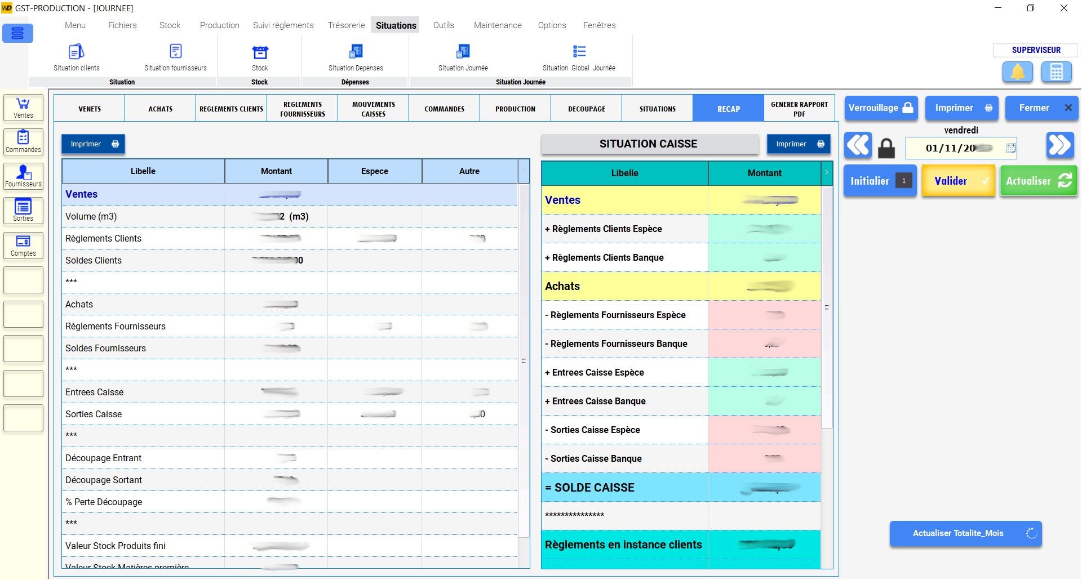Screen dimensions: 1082x580
Task: Toggle the black padlock lock icon
Action: tap(886, 148)
